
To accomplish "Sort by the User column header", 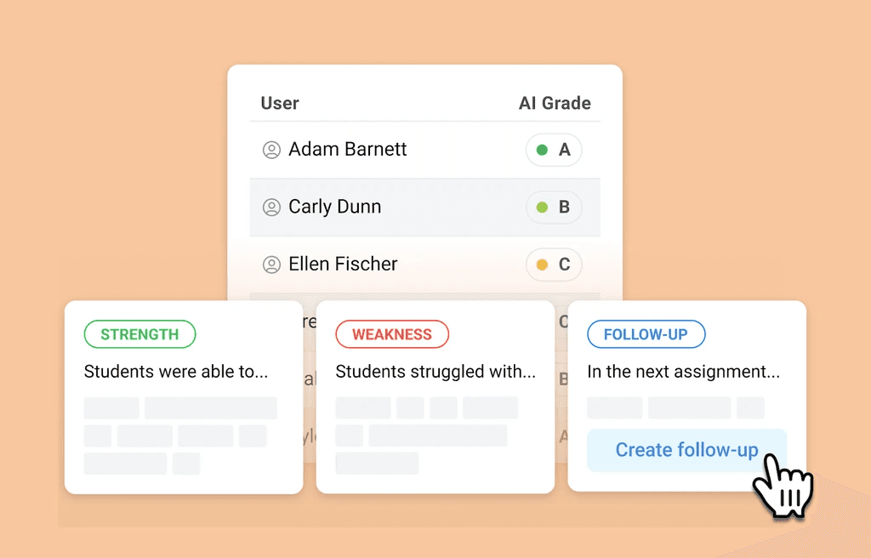I will click(280, 104).
